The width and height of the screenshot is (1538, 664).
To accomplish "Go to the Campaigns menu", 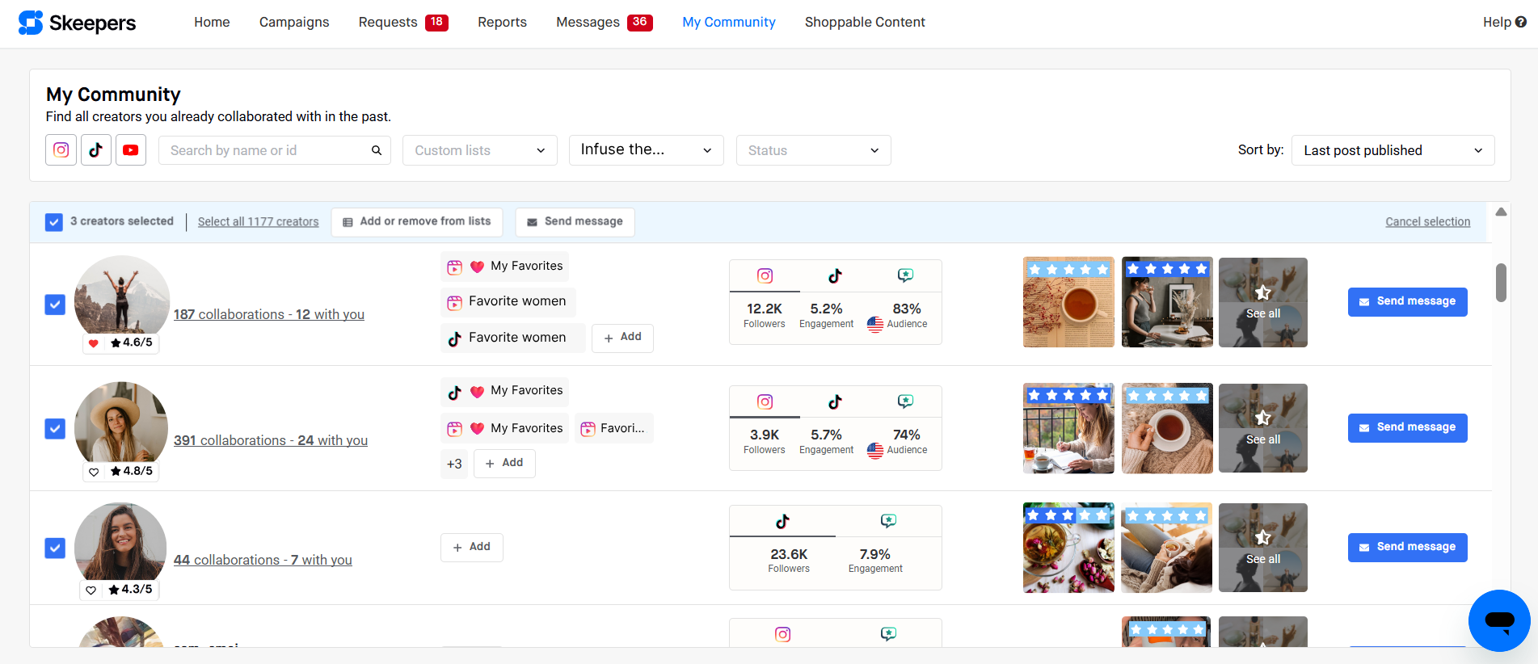I will click(294, 23).
